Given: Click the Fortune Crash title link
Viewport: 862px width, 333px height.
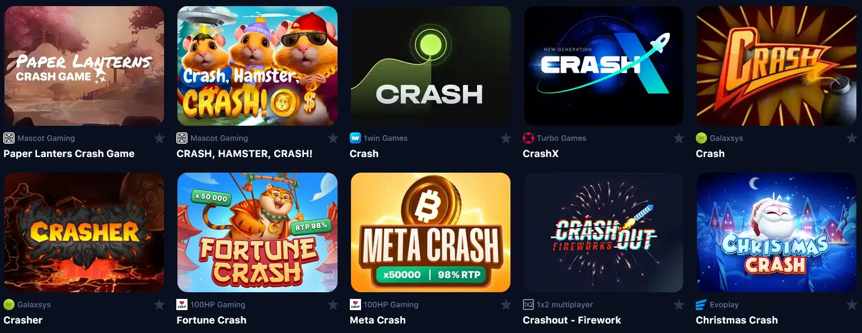Looking at the screenshot, I should 212,320.
